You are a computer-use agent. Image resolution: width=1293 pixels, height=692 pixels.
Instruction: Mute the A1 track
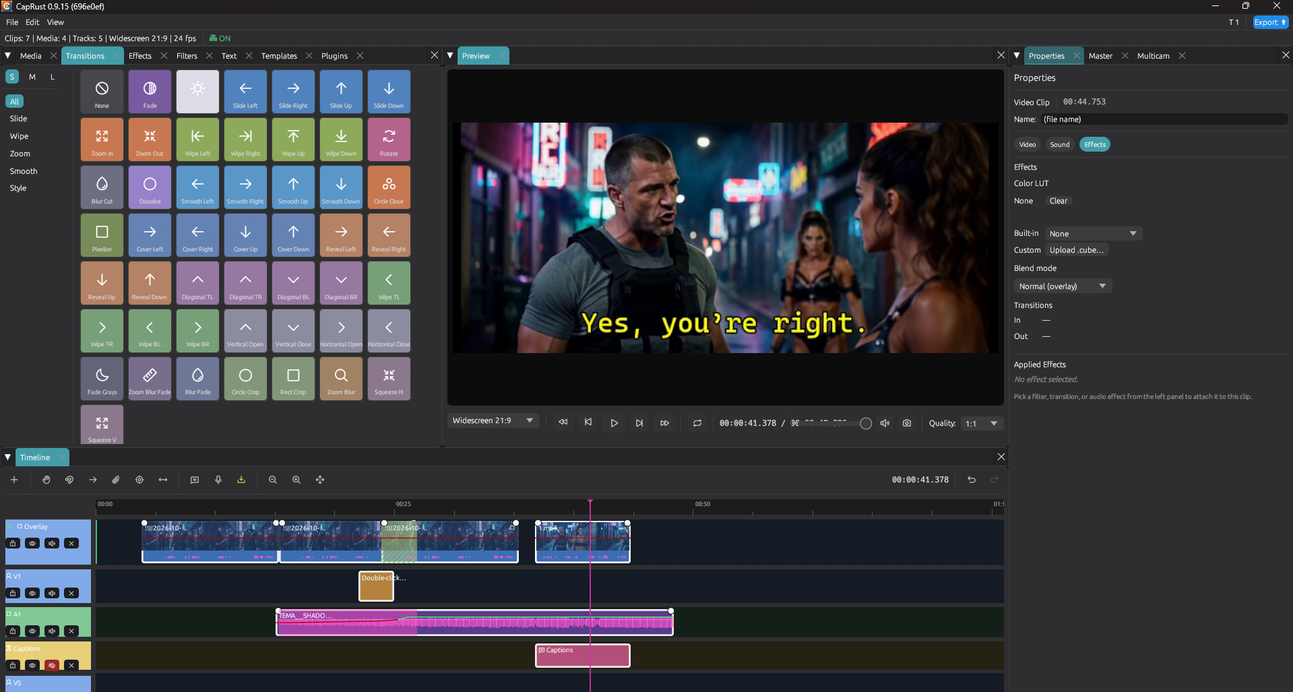pos(52,631)
